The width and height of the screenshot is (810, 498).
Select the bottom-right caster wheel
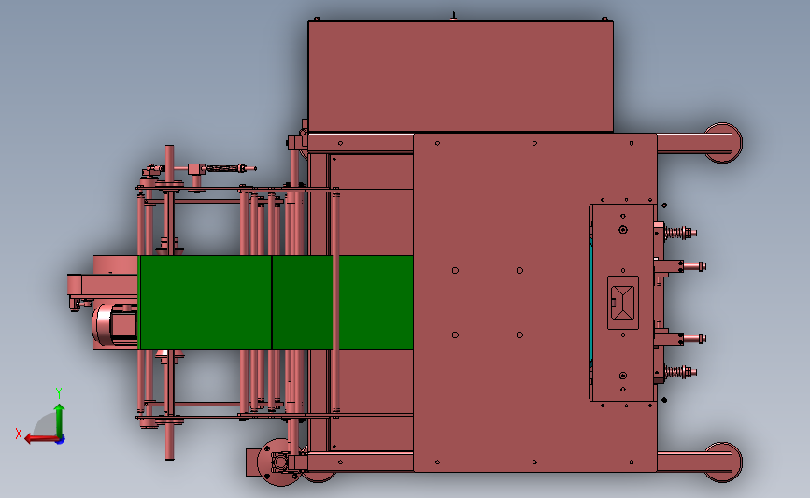[723, 462]
